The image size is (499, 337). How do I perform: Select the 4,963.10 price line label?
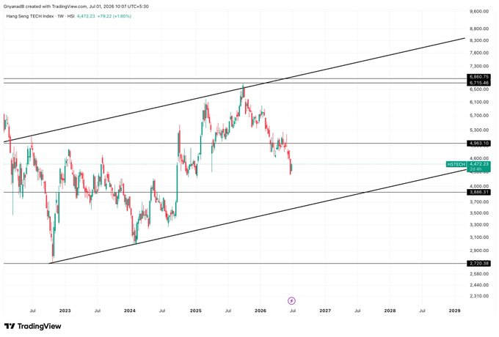tap(478, 144)
